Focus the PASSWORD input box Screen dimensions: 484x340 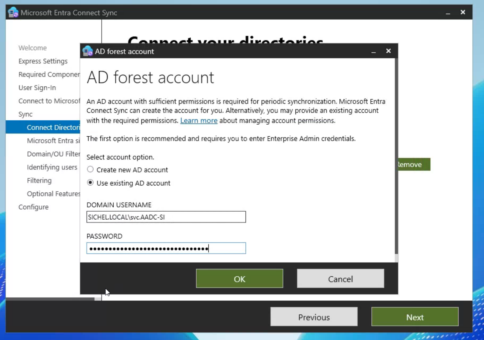[166, 248]
